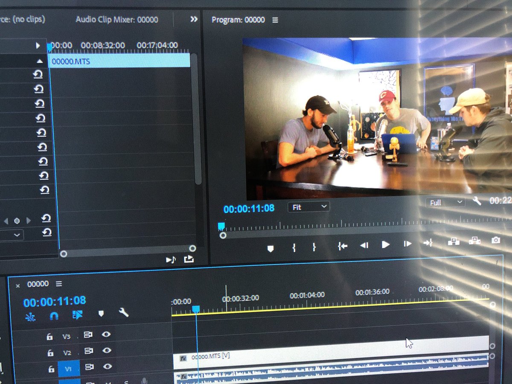Screen dimensions: 512x384
Task: Click the export icon beside audio play
Action: coord(189,259)
